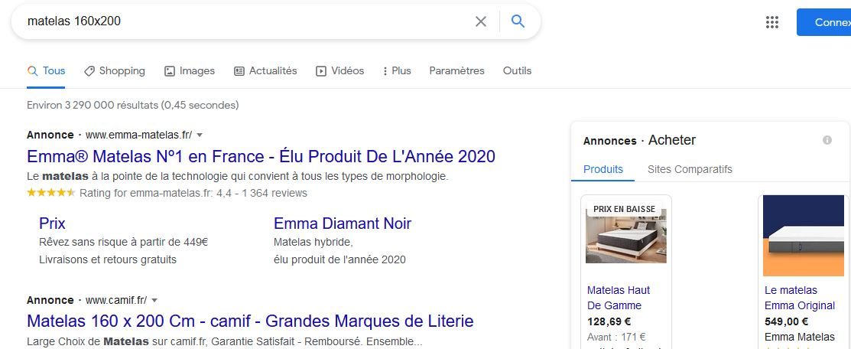851x349 pixels.
Task: Click the price 128,69 €
Action: pos(609,321)
